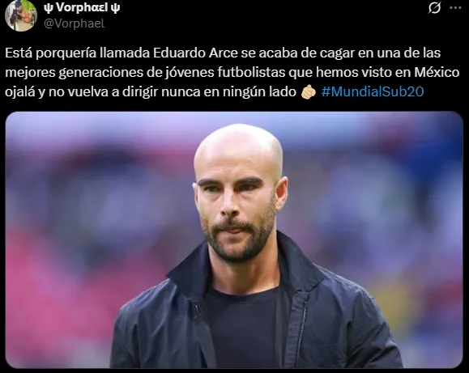The width and height of the screenshot is (469, 373).
Task: Open the ψ Vorphael ψ display name
Action: pyautogui.click(x=82, y=7)
